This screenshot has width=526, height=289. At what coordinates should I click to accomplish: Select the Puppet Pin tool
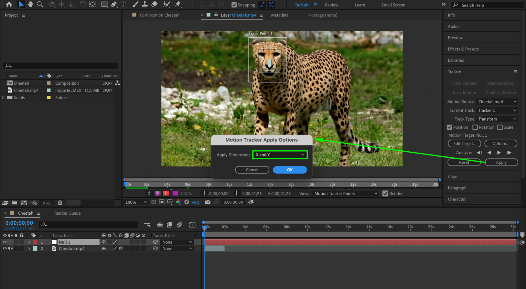point(178,4)
